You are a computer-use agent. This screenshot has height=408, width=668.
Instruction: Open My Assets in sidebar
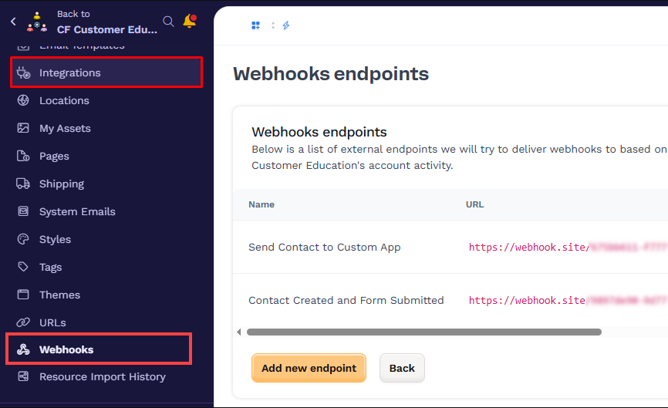(x=65, y=128)
